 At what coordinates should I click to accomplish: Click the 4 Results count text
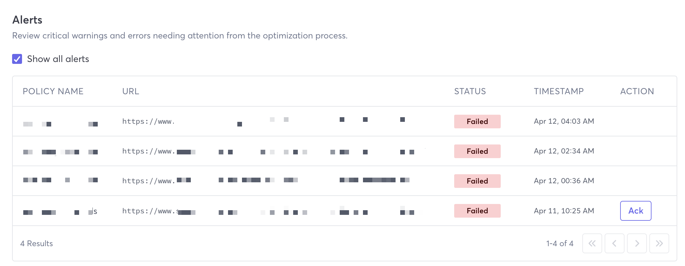(x=37, y=243)
